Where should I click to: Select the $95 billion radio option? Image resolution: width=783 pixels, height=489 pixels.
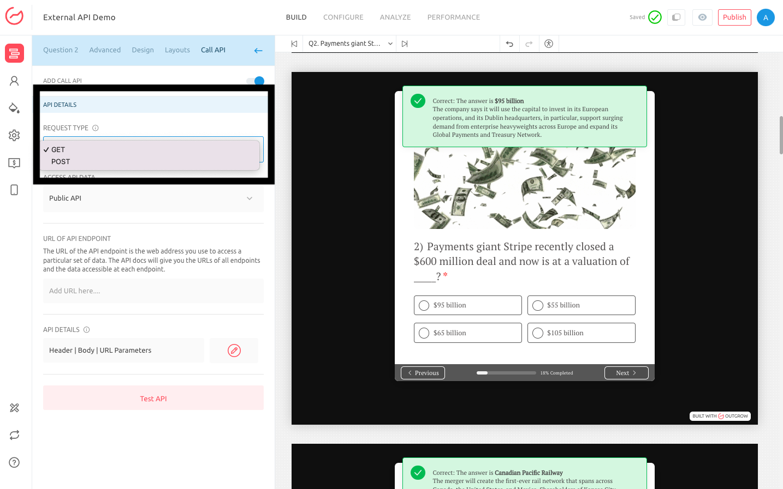click(424, 305)
